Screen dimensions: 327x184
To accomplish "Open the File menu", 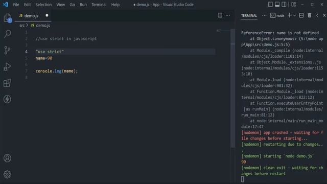I will 16,5.
